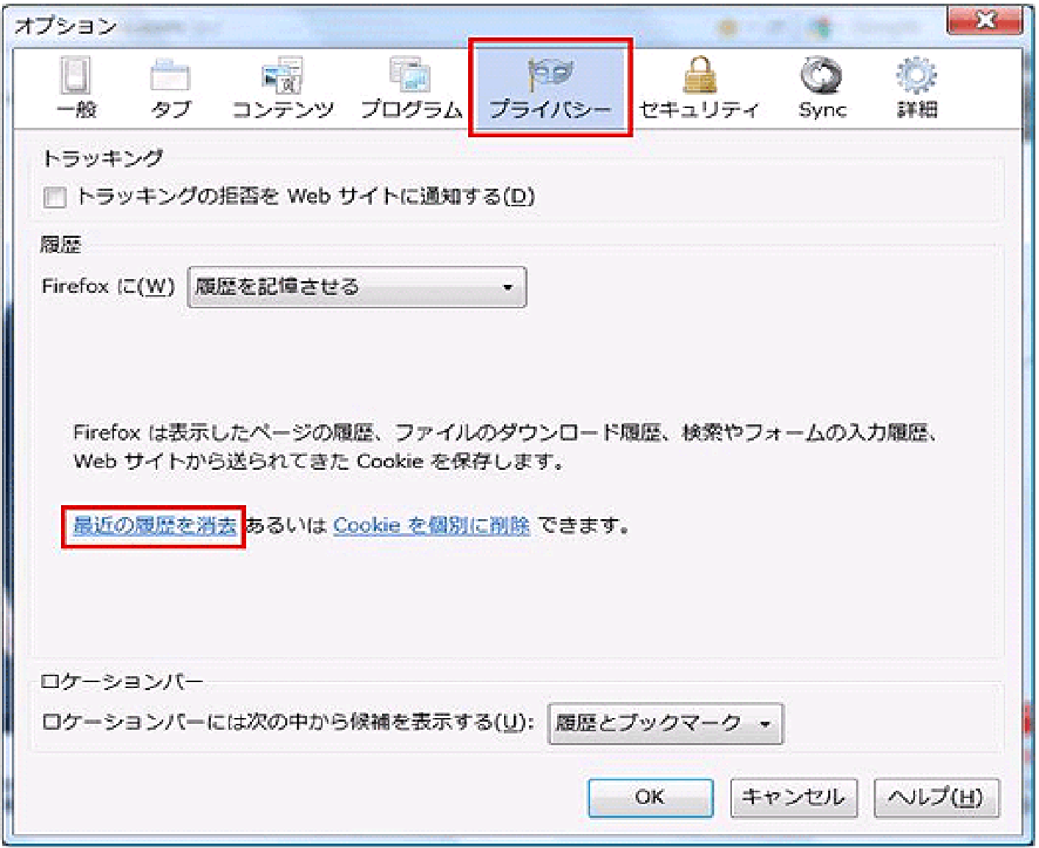Click the 最近の履歴を消去 link
This screenshot has width=1039, height=848.
coord(154,526)
